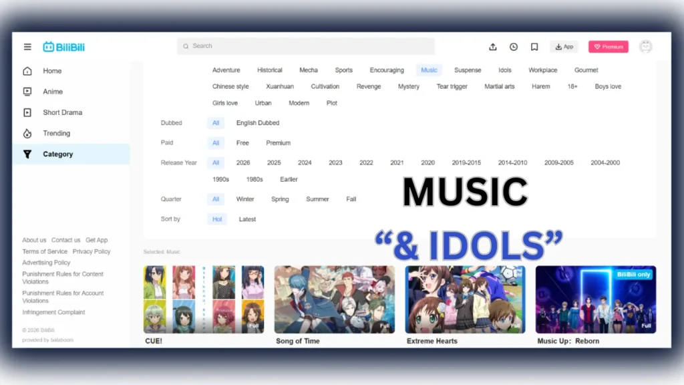Click the App download button
Viewport: 684px width, 385px height.
[564, 46]
